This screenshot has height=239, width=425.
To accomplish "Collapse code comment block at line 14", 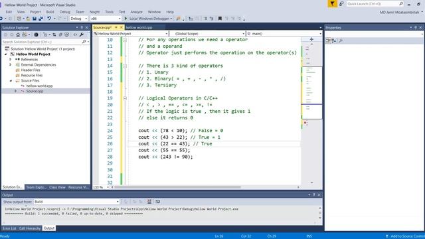I will pos(125,66).
